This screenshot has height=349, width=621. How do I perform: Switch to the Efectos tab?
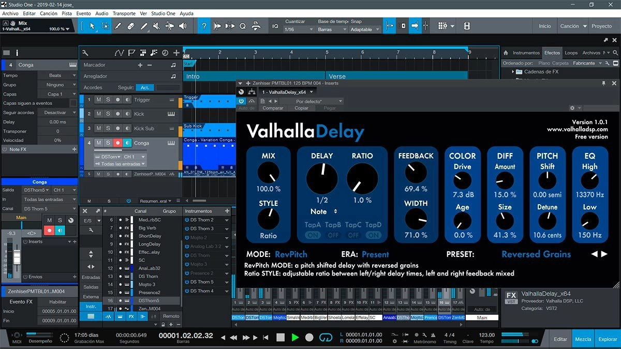click(552, 52)
